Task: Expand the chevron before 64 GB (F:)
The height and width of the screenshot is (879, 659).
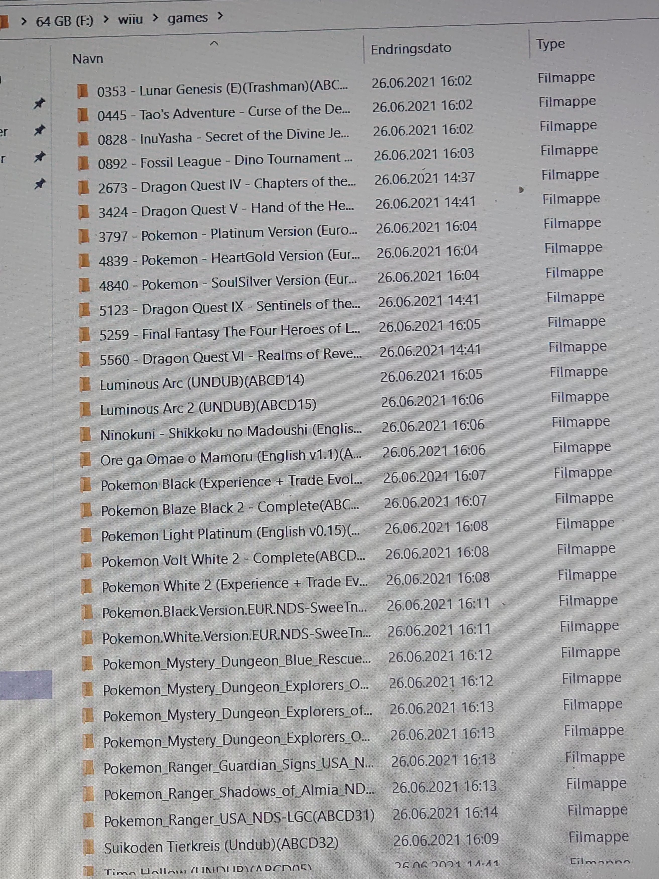Action: coord(24,21)
